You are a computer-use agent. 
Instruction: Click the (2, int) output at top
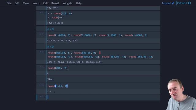[x=52, y=8]
